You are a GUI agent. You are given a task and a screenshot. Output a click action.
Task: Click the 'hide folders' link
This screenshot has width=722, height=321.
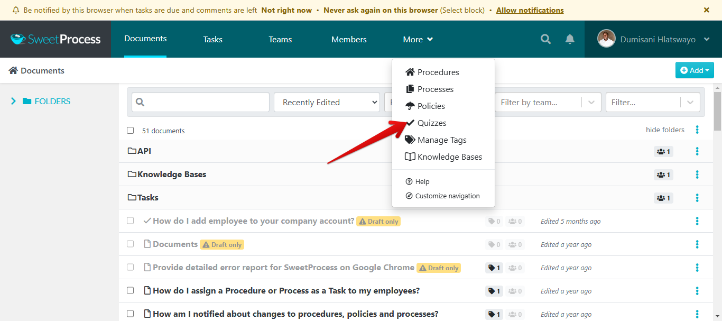665,130
